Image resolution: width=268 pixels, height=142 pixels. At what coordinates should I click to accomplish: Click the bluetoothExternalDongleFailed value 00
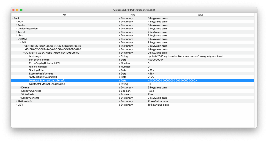pyautogui.click(x=149, y=84)
